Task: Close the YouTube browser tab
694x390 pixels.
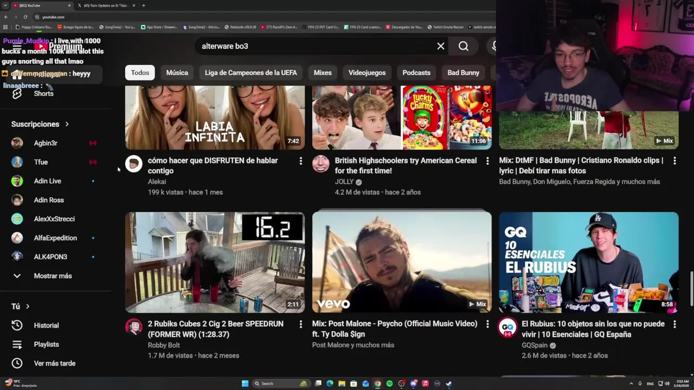Action: pos(69,5)
